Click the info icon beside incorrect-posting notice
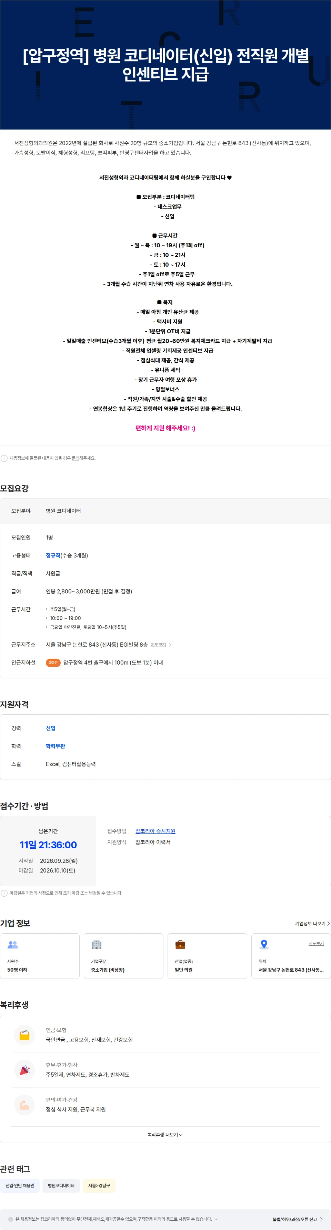Screen dimensions: 331x1230 (x=4, y=458)
